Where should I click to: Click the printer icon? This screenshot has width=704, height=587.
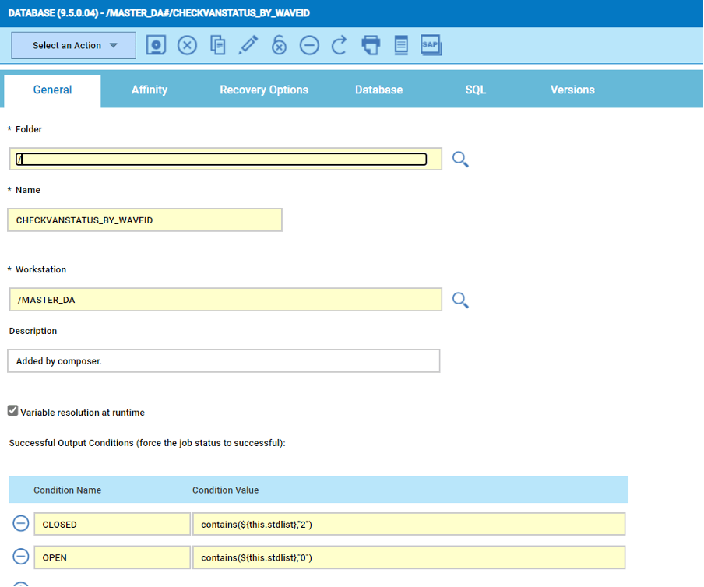371,45
